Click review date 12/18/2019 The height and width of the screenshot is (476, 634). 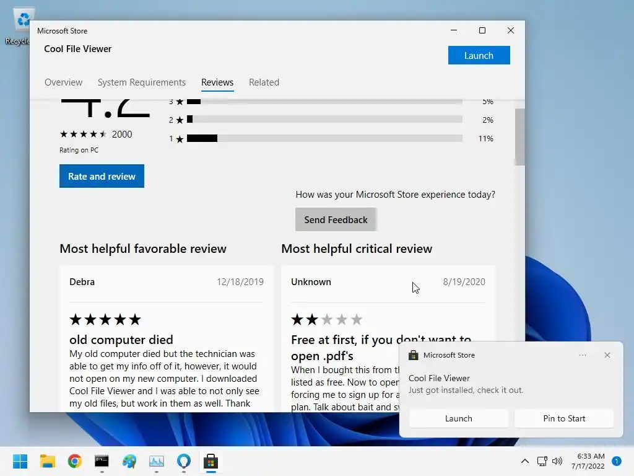[x=240, y=282]
